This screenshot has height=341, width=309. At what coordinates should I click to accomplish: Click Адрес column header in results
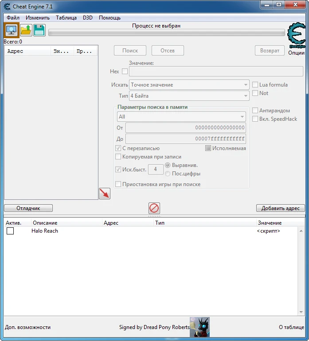pos(27,51)
